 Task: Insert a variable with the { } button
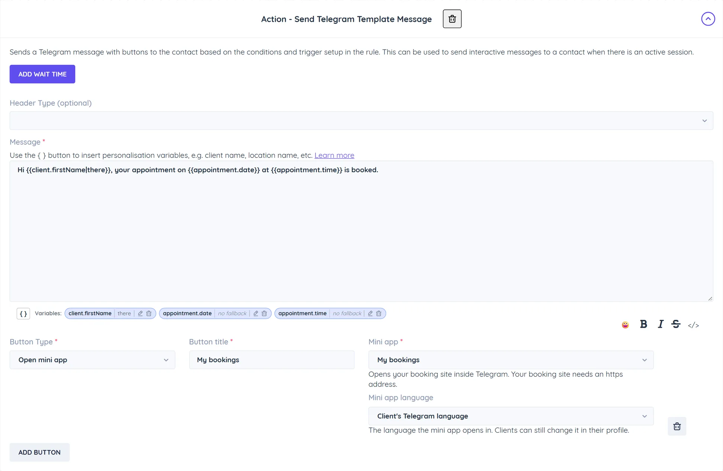point(23,313)
